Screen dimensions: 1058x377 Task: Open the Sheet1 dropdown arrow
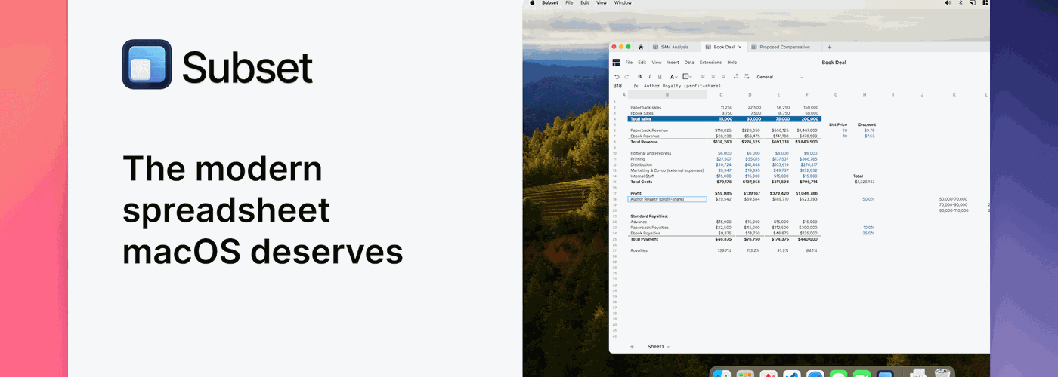click(x=668, y=347)
